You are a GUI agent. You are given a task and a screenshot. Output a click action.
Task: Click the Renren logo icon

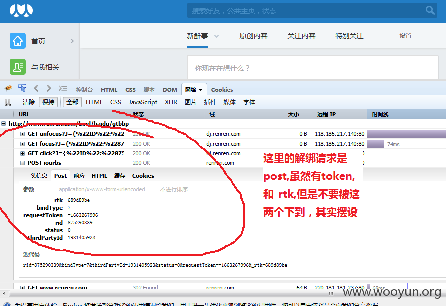coord(21,11)
